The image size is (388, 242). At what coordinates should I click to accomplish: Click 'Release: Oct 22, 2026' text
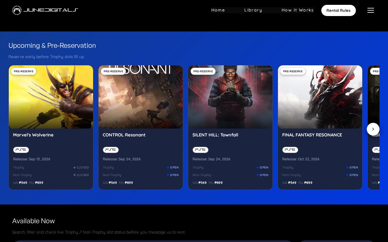point(301,159)
